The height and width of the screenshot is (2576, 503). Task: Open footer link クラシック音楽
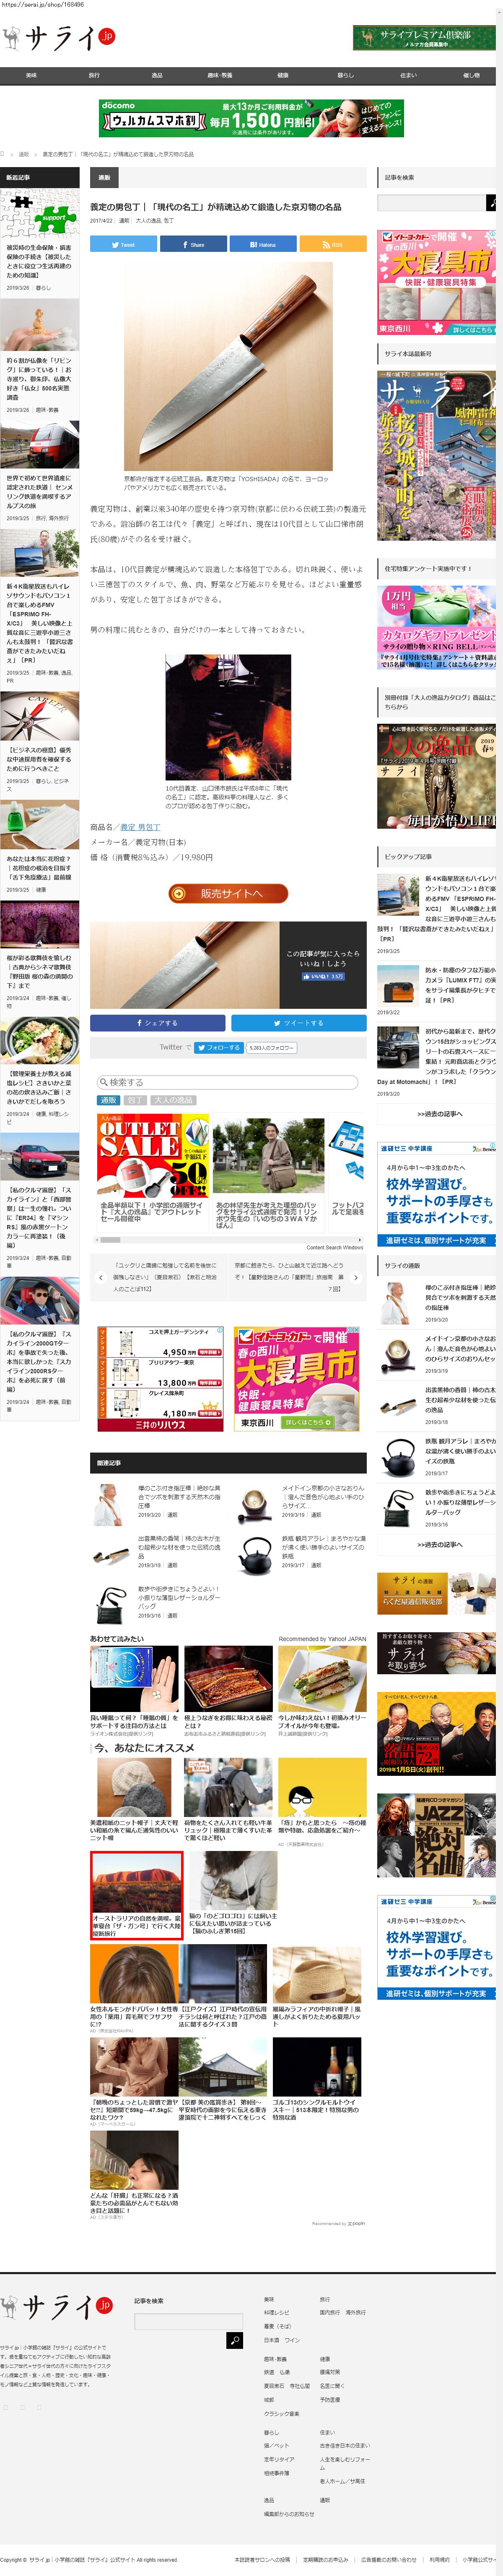pyautogui.click(x=281, y=2414)
